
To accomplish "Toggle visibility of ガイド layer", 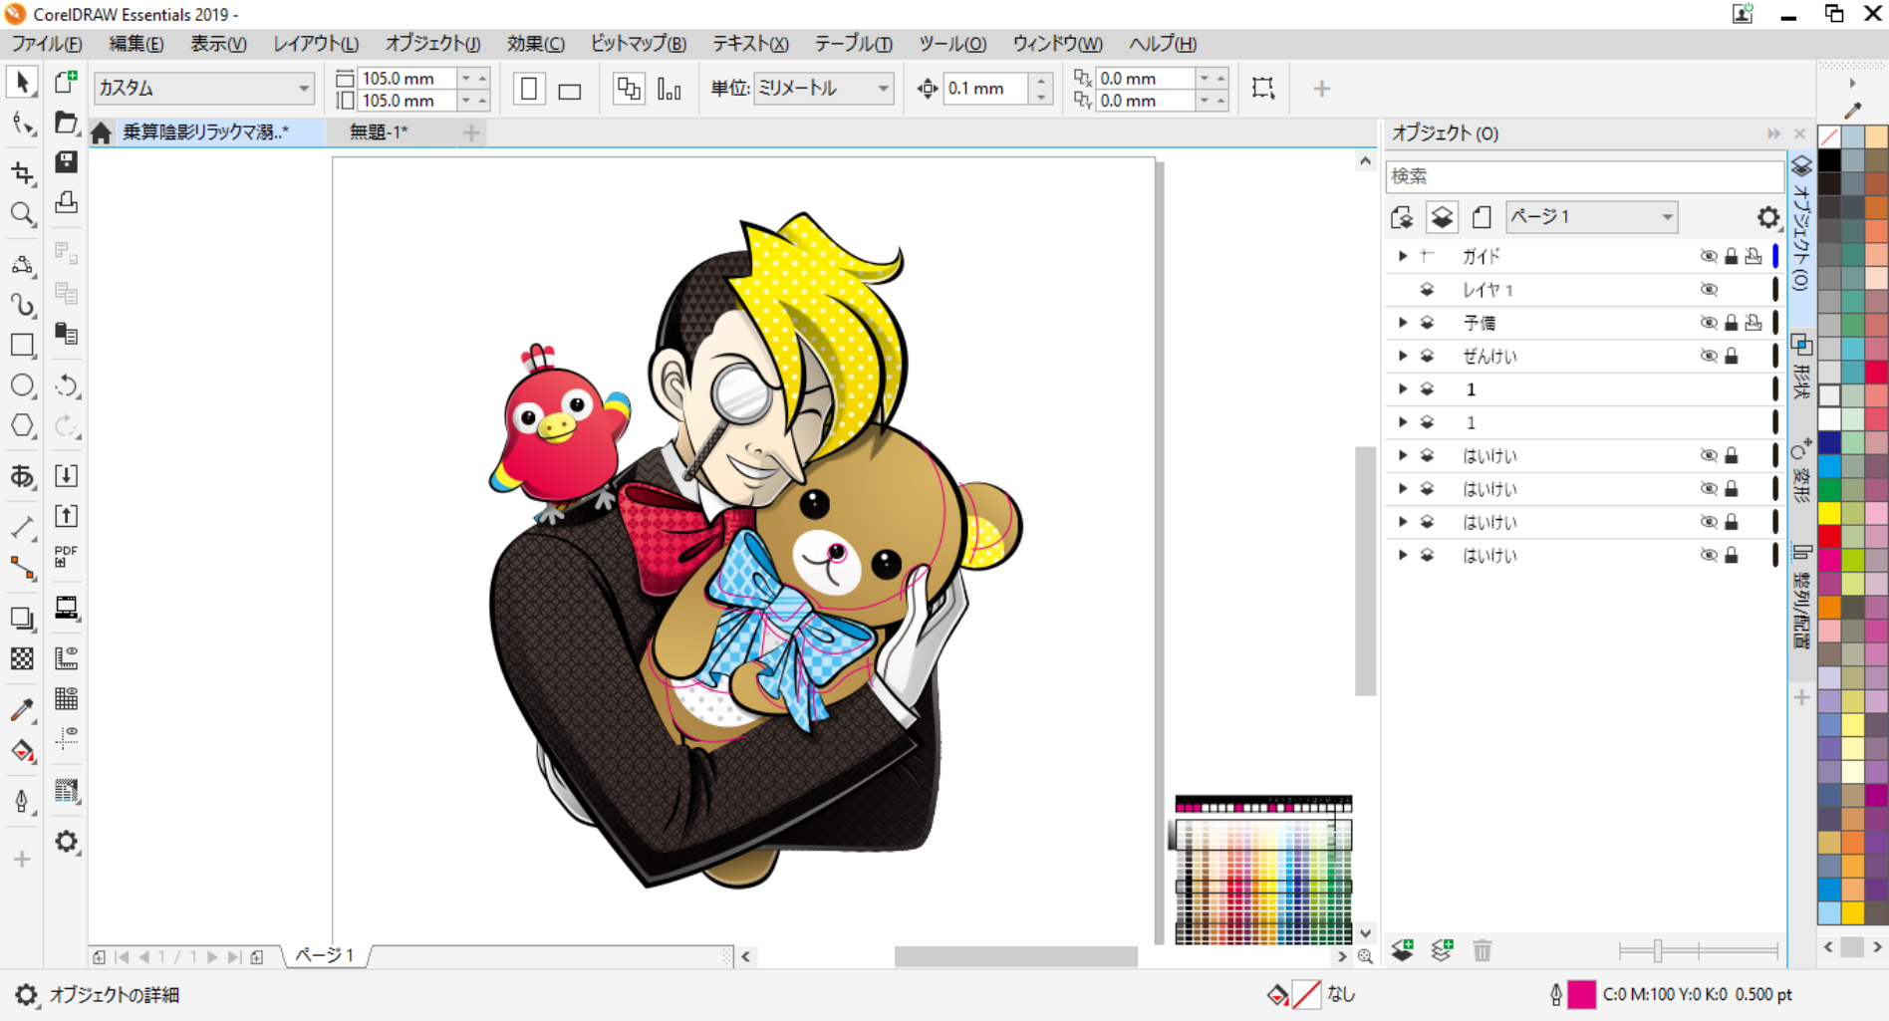I will pyautogui.click(x=1709, y=256).
